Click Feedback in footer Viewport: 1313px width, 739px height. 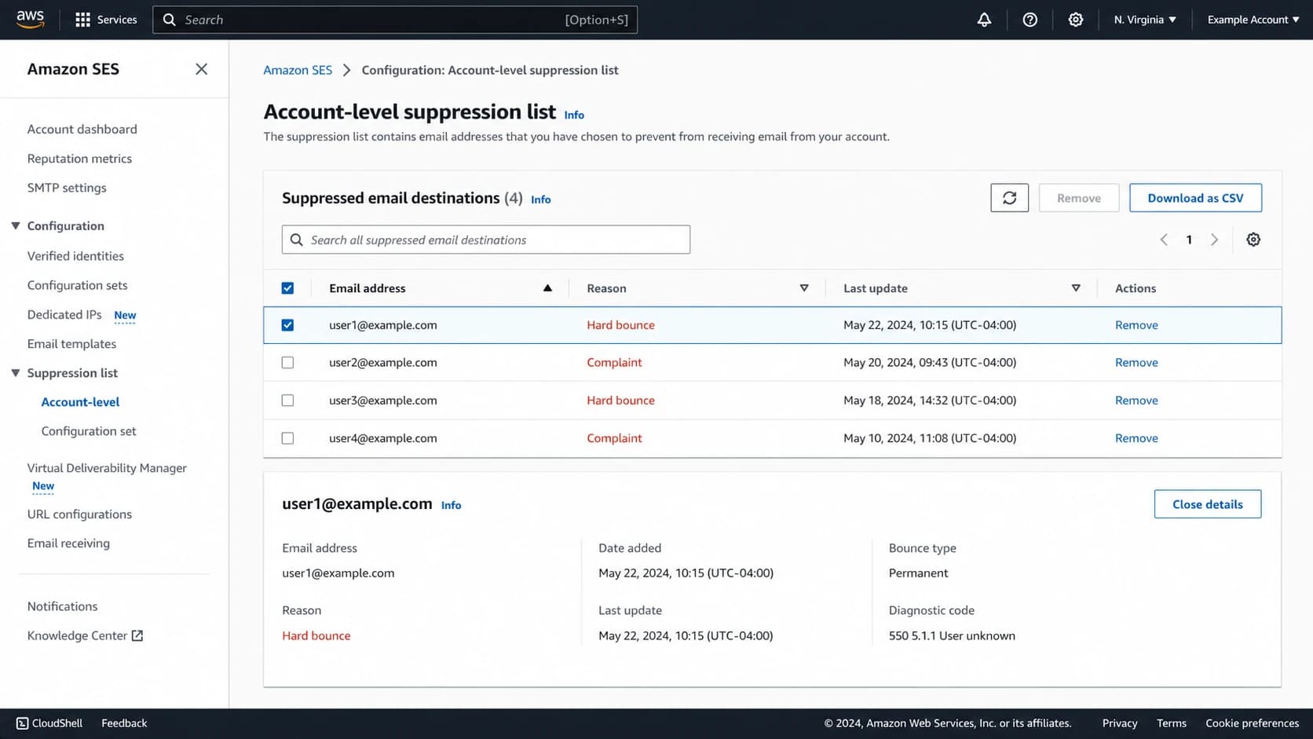pyautogui.click(x=124, y=723)
